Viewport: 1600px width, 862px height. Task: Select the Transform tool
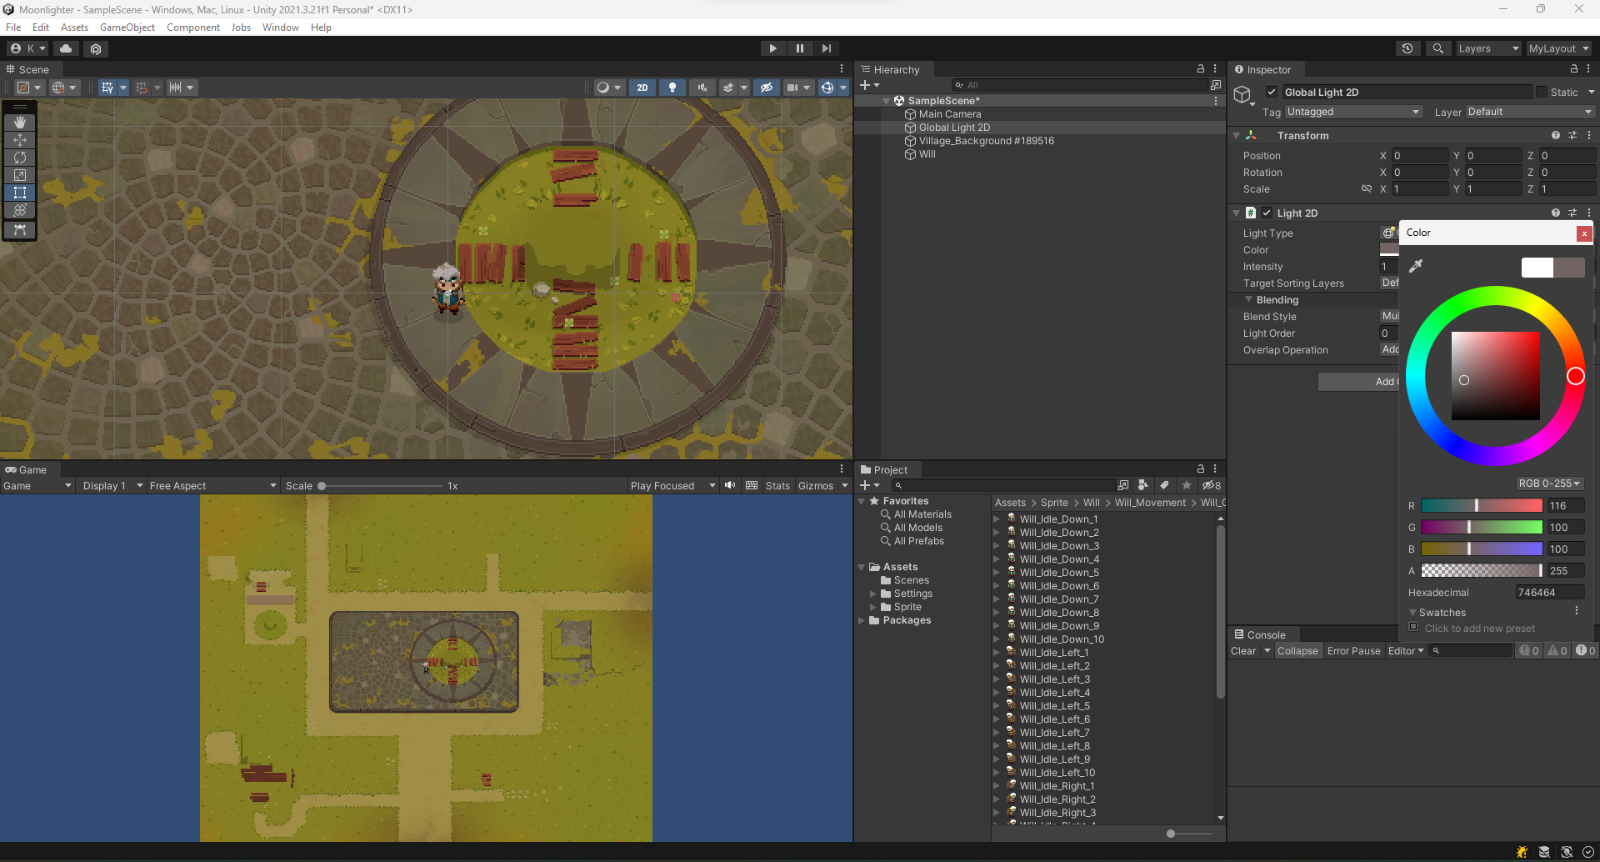20,210
